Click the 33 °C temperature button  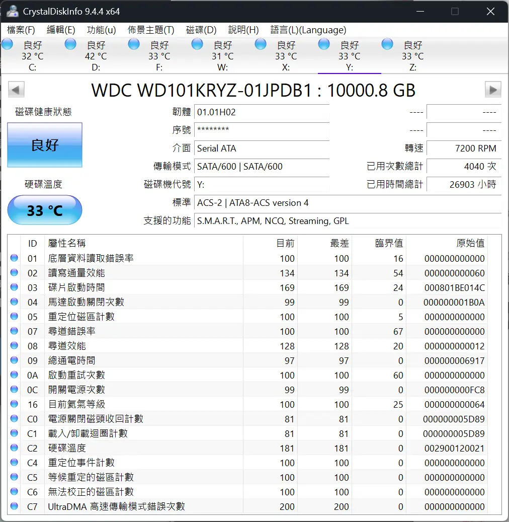click(x=45, y=210)
